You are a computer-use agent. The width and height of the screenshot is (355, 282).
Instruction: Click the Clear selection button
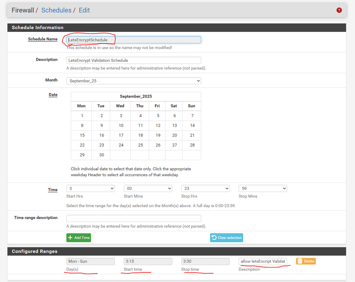[226, 238]
